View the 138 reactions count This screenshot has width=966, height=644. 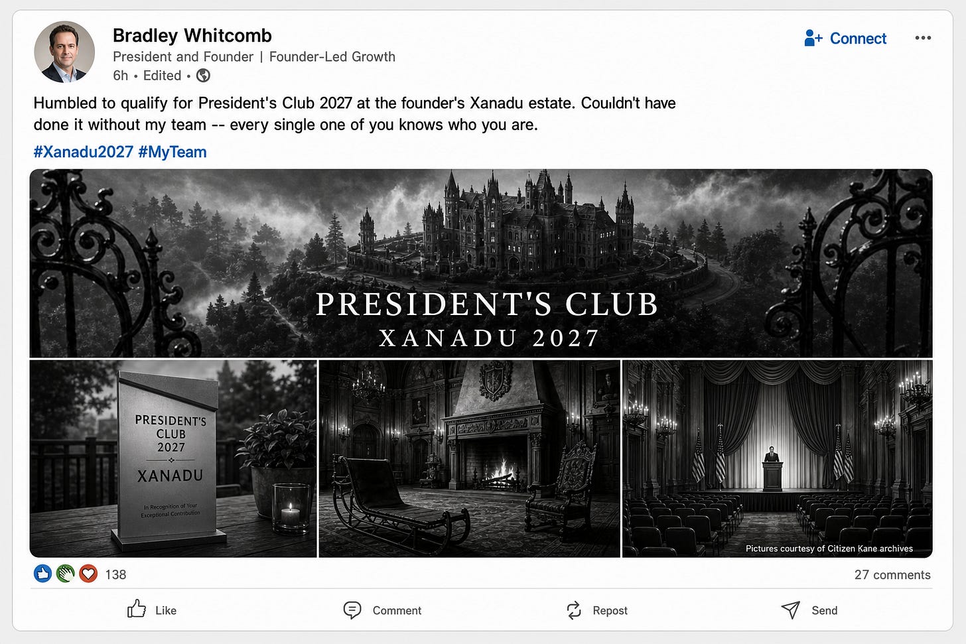pyautogui.click(x=115, y=574)
